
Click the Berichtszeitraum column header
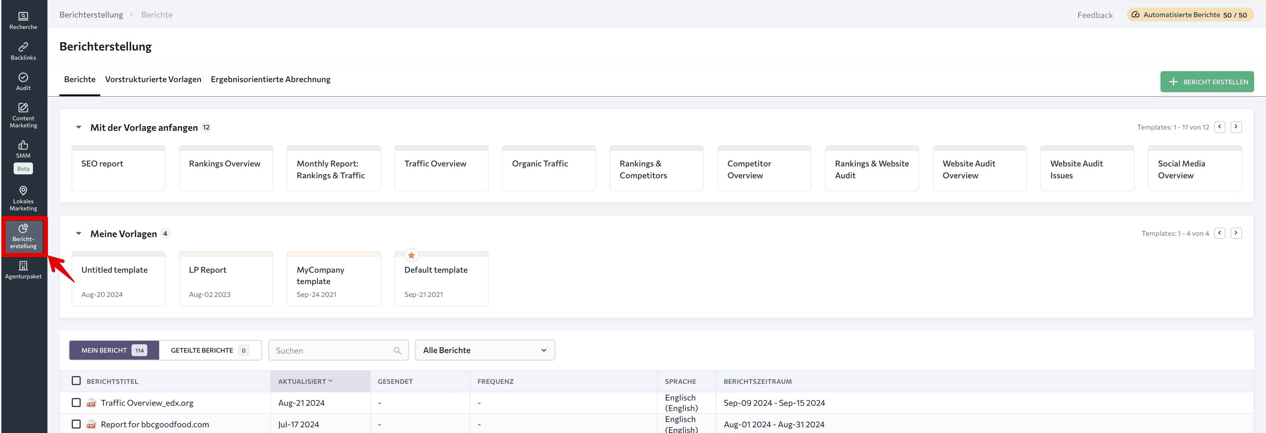(x=757, y=382)
